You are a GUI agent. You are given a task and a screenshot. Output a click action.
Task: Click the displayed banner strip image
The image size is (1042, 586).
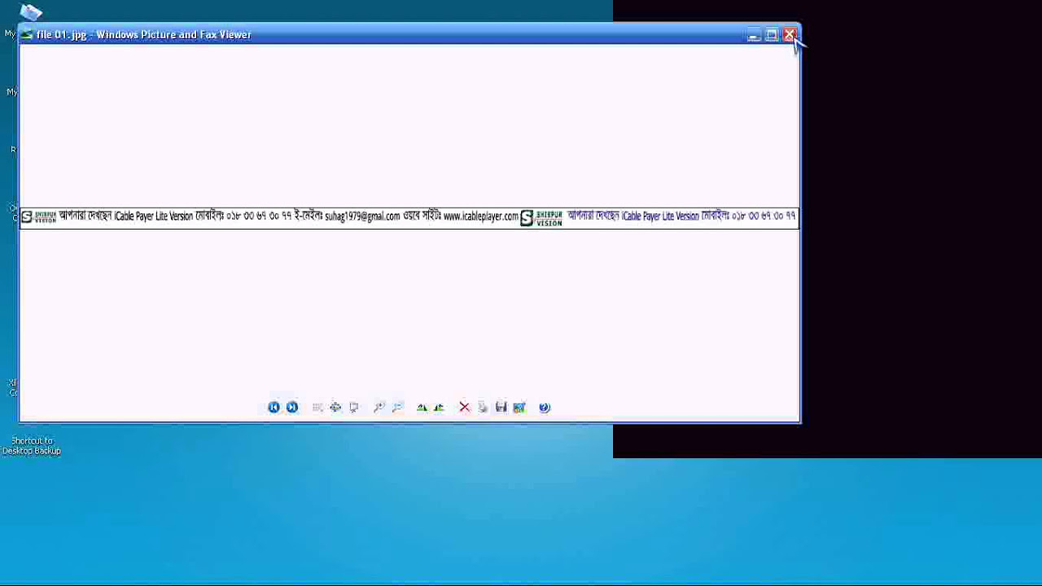coord(409,217)
